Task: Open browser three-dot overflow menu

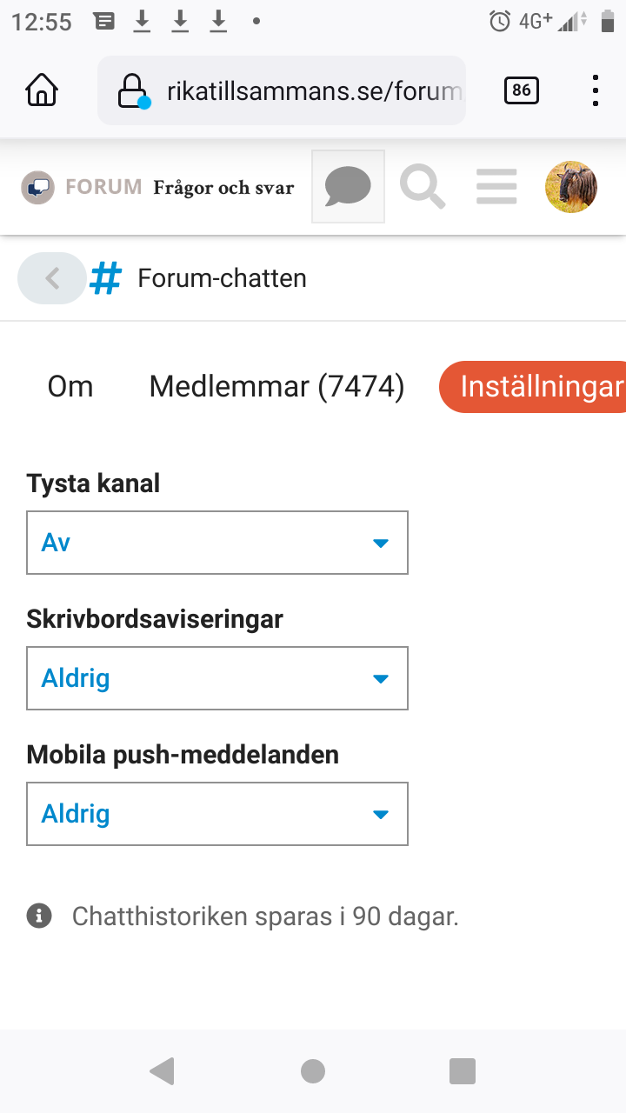Action: (596, 90)
